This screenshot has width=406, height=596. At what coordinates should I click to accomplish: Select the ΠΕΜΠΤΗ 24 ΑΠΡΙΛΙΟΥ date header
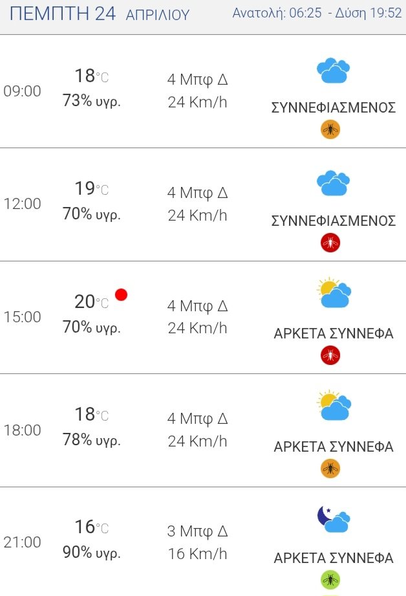click(100, 14)
